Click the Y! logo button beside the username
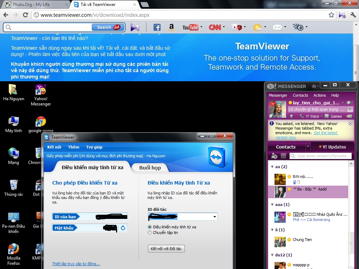The height and width of the screenshot is (269, 359). point(349,103)
